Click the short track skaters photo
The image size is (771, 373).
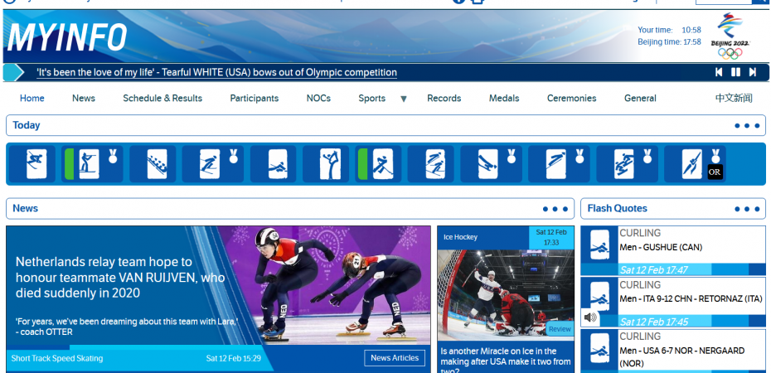(x=324, y=285)
